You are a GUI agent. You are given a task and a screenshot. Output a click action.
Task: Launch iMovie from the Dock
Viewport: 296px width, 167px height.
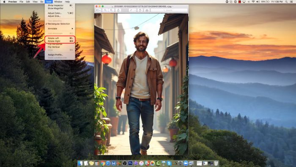click(x=136, y=163)
